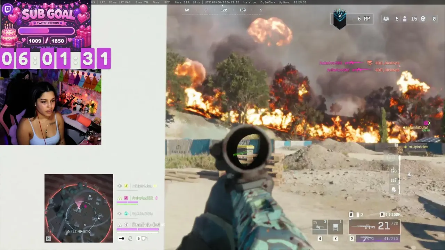
Task: Click the speaker icon next to mikipistolas nametag
Action: tap(405, 147)
